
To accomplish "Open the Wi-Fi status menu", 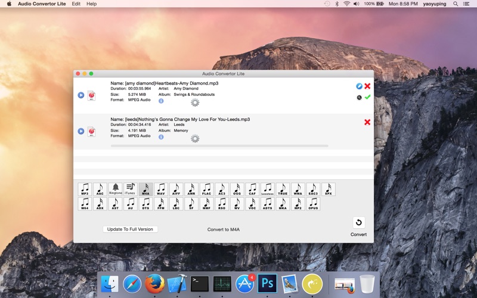I will [346, 4].
